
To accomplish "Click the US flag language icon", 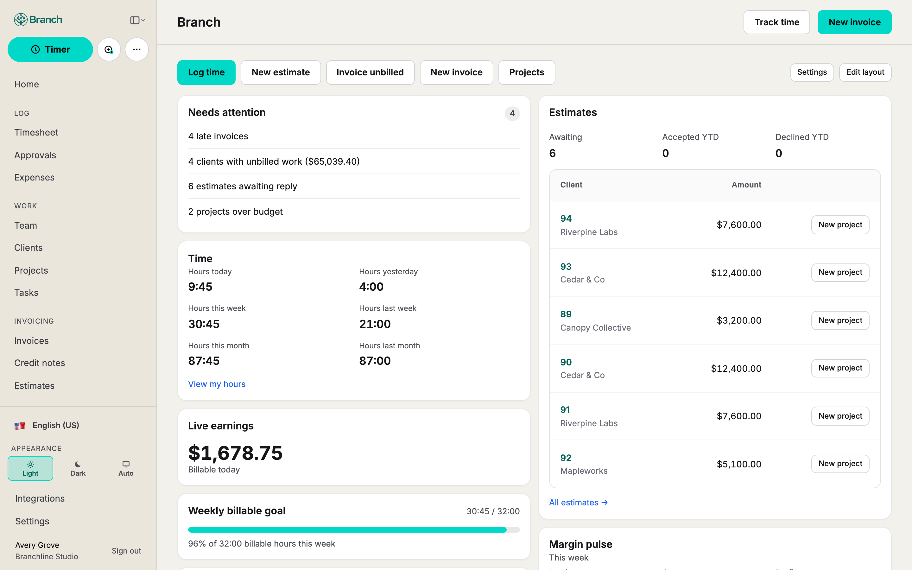I will pyautogui.click(x=20, y=426).
